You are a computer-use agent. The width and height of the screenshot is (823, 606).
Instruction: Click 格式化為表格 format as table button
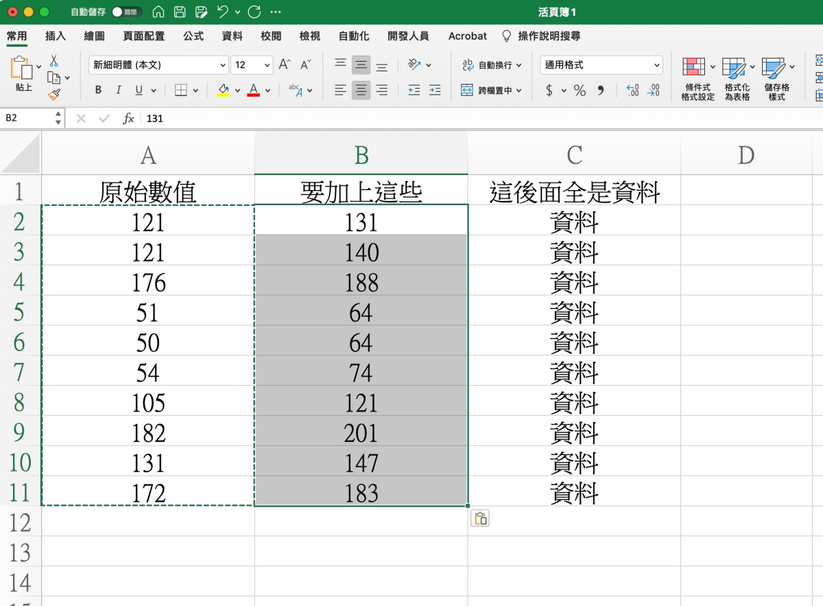737,79
